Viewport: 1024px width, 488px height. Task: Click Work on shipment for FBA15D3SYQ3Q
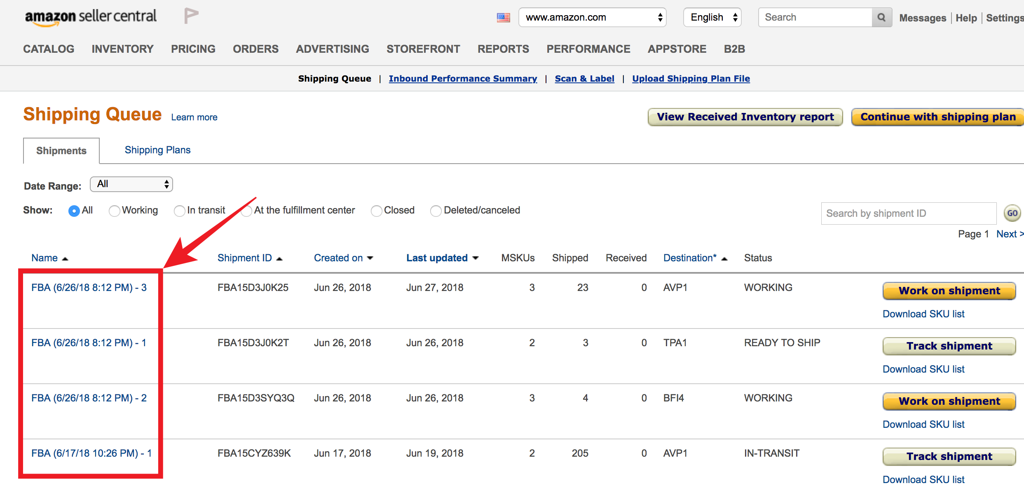949,401
